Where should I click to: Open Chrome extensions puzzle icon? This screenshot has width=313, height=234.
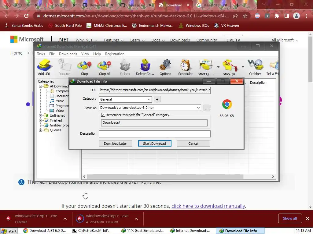click(277, 16)
